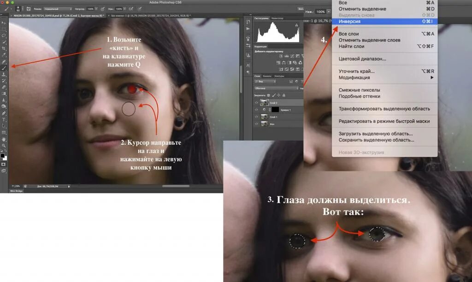
Task: Select the Pen tool
Action: click(x=4, y=113)
